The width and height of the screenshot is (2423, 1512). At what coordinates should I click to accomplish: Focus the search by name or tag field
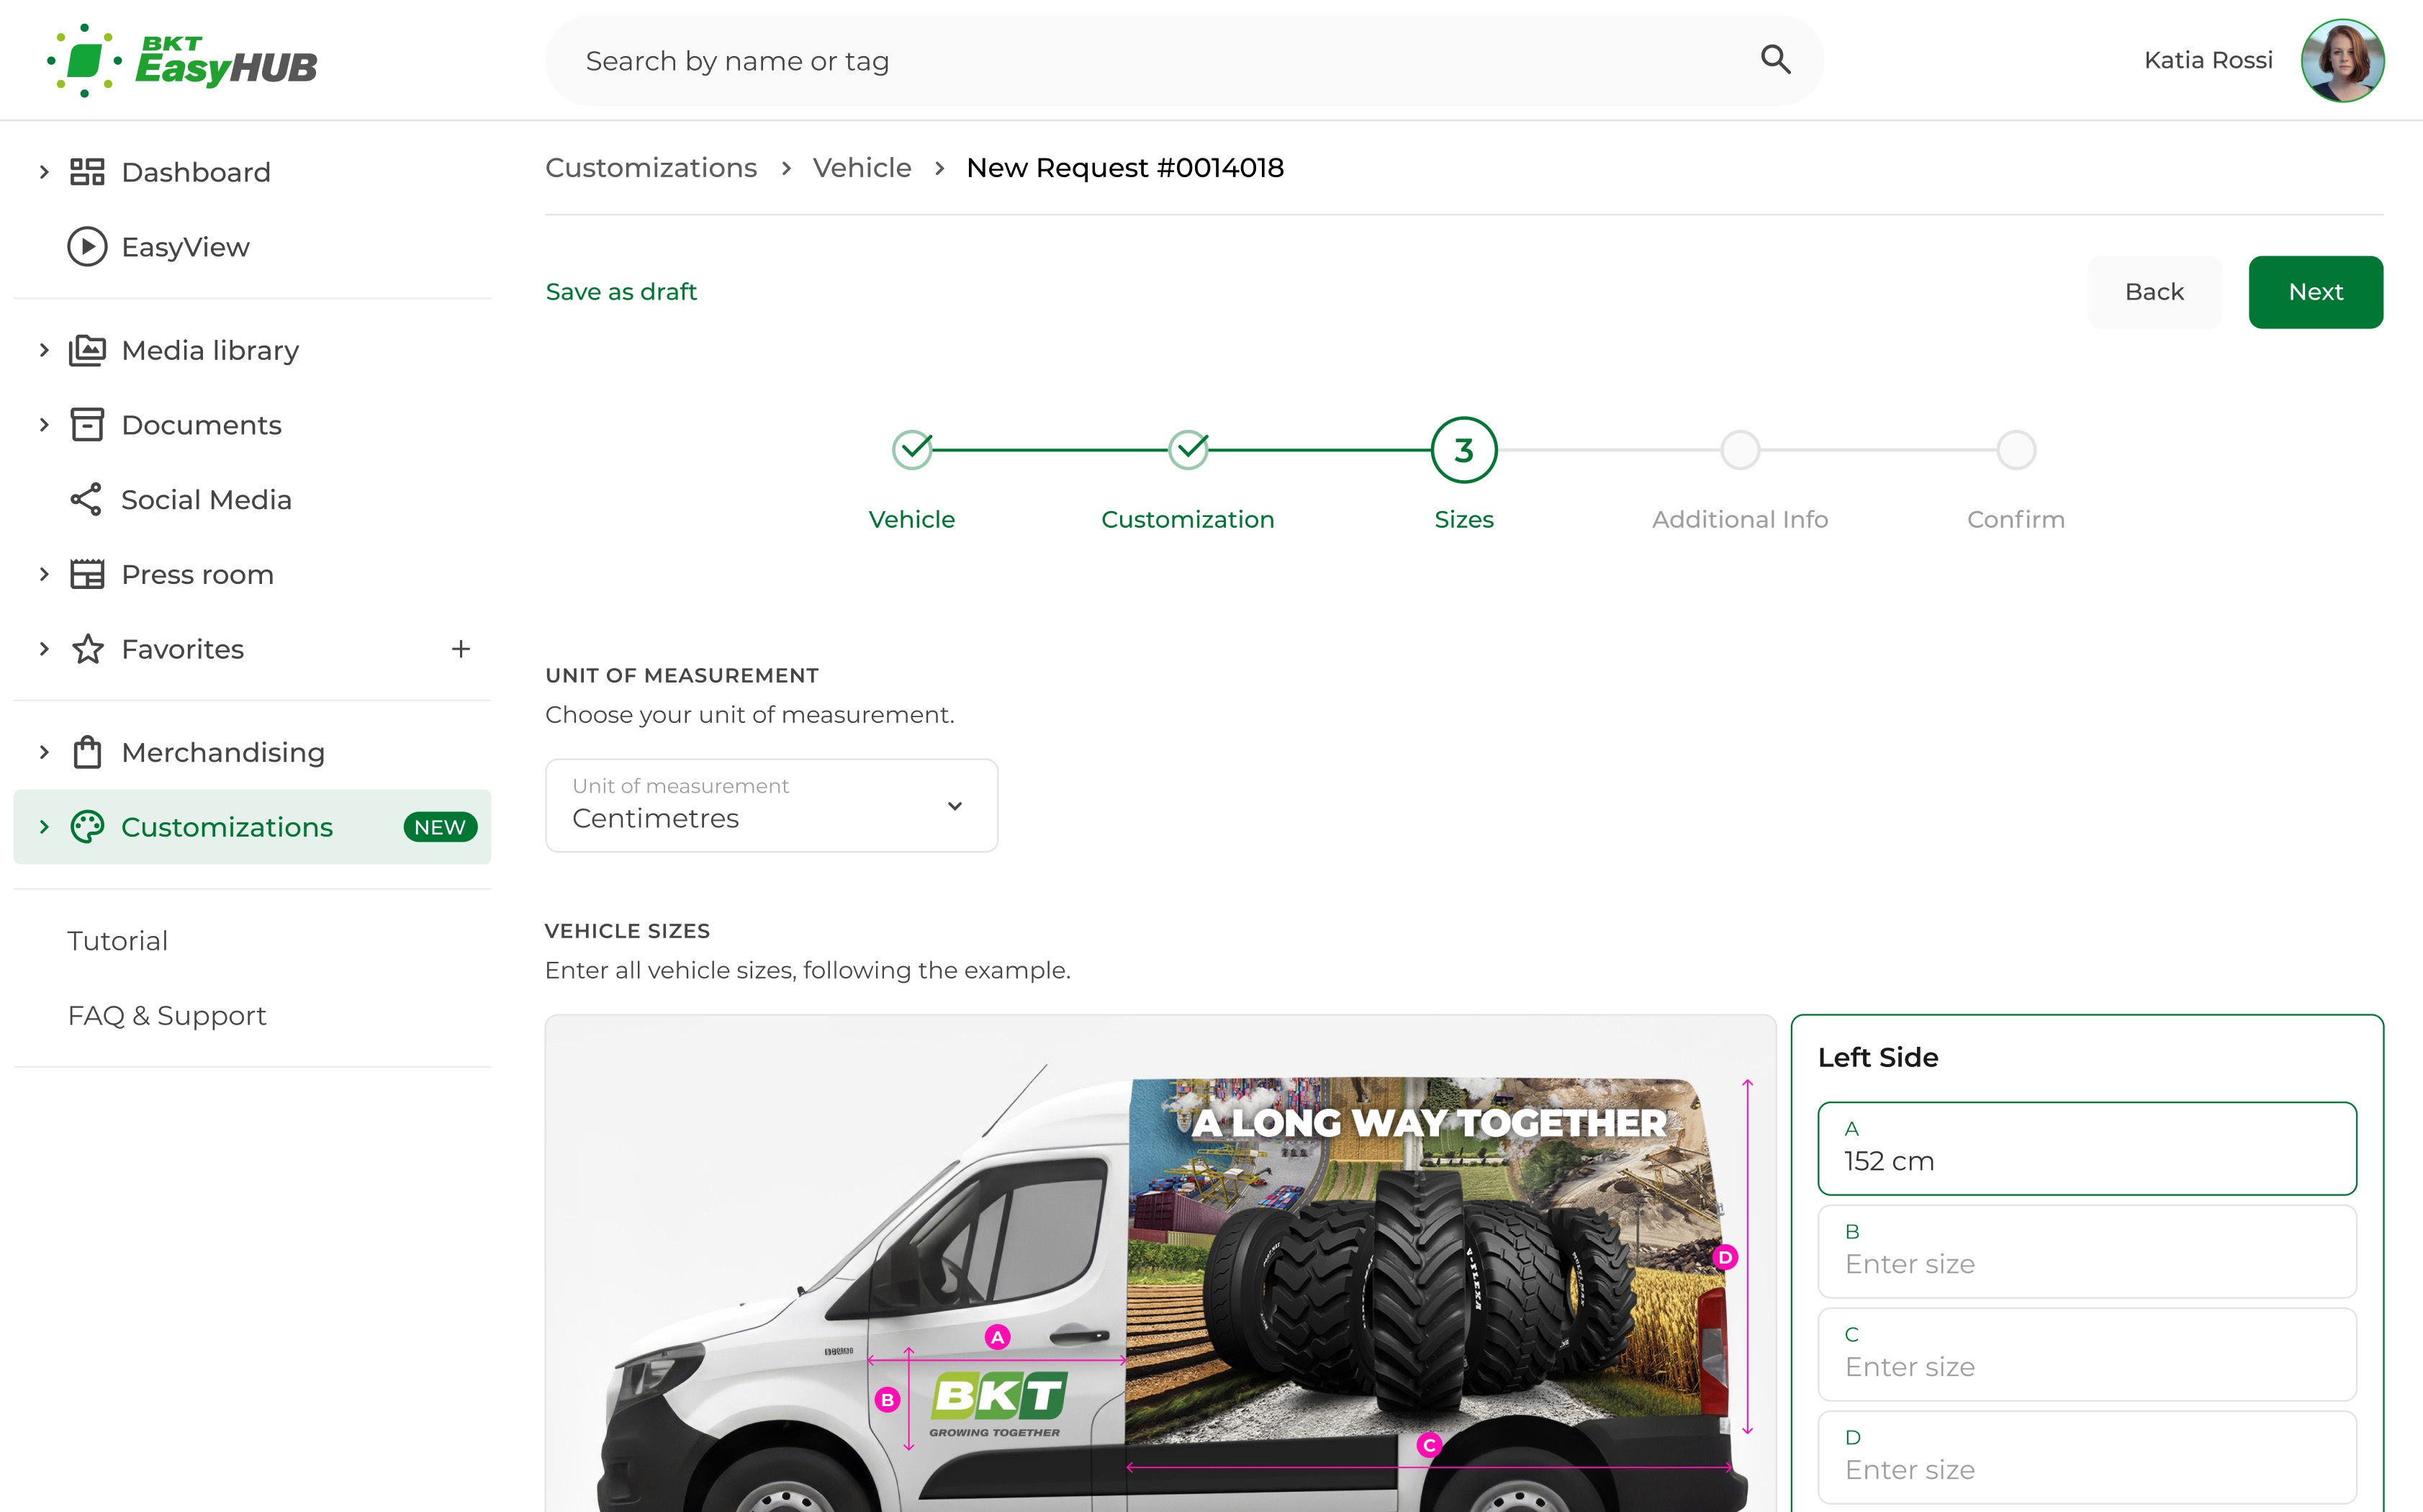(x=1185, y=61)
